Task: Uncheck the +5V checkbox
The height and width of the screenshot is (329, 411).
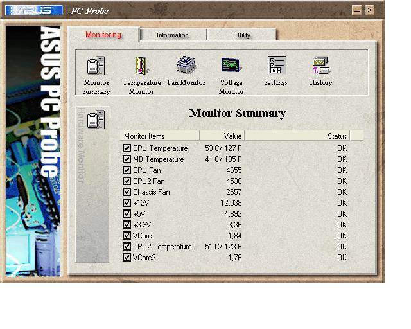Action: [x=127, y=213]
